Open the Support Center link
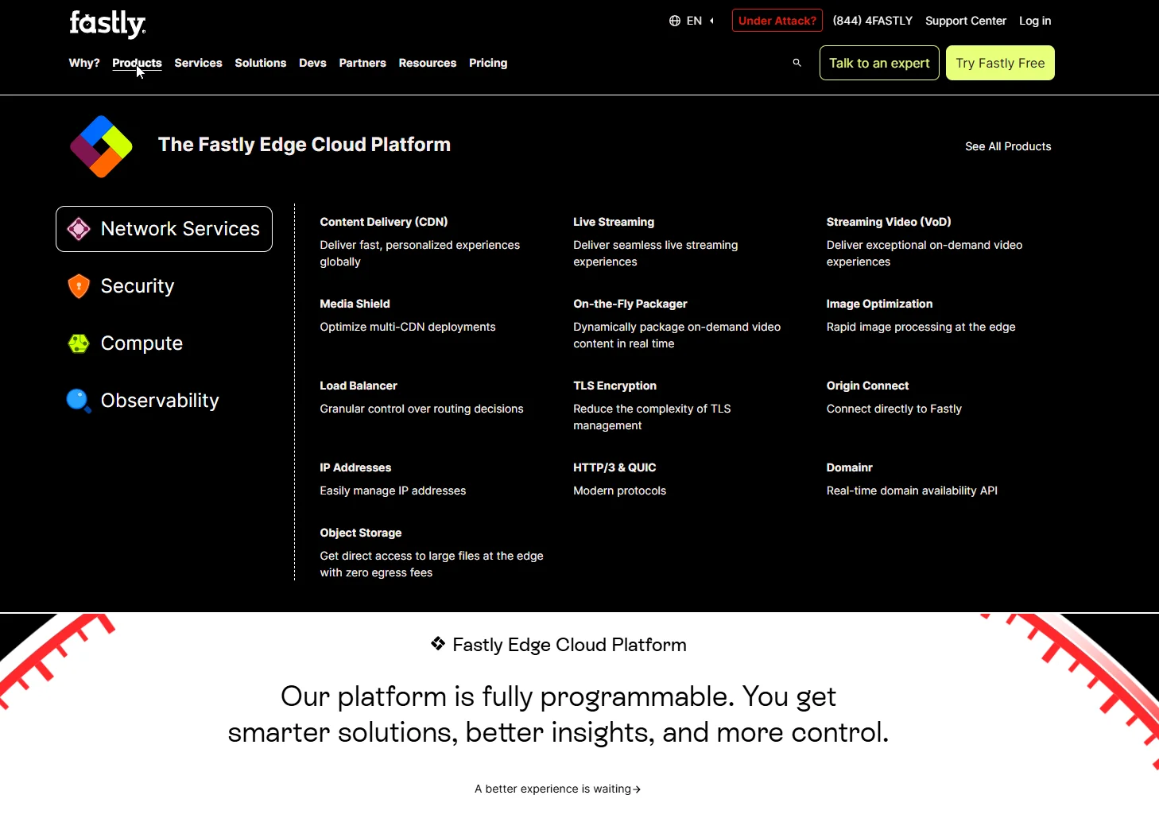1159x830 pixels. click(x=966, y=21)
